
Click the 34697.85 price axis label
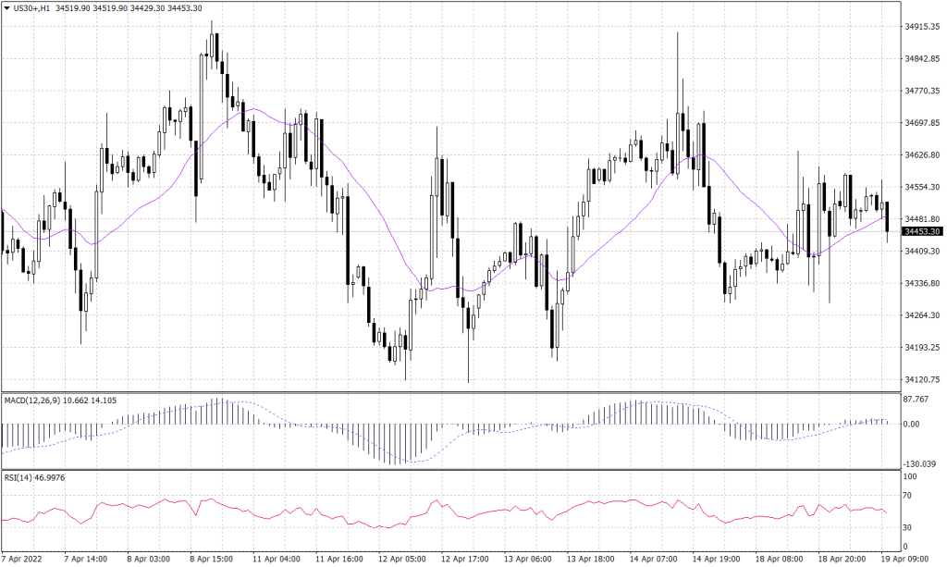tap(922, 123)
